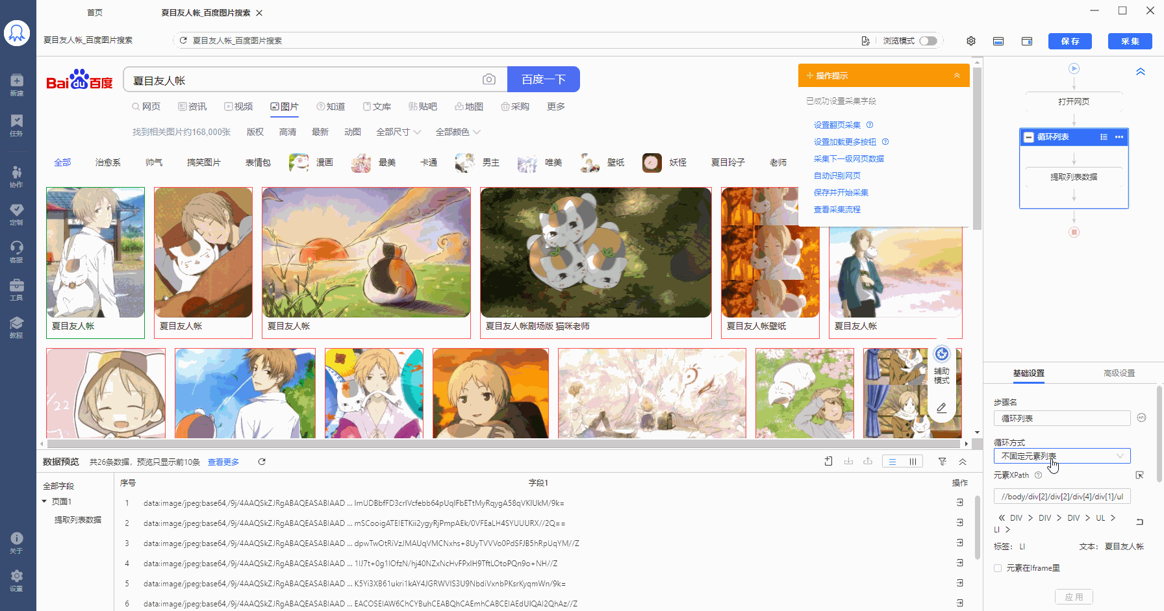Expand the 全部颜色 color dropdown
Image resolution: width=1164 pixels, height=611 pixels.
pyautogui.click(x=458, y=132)
